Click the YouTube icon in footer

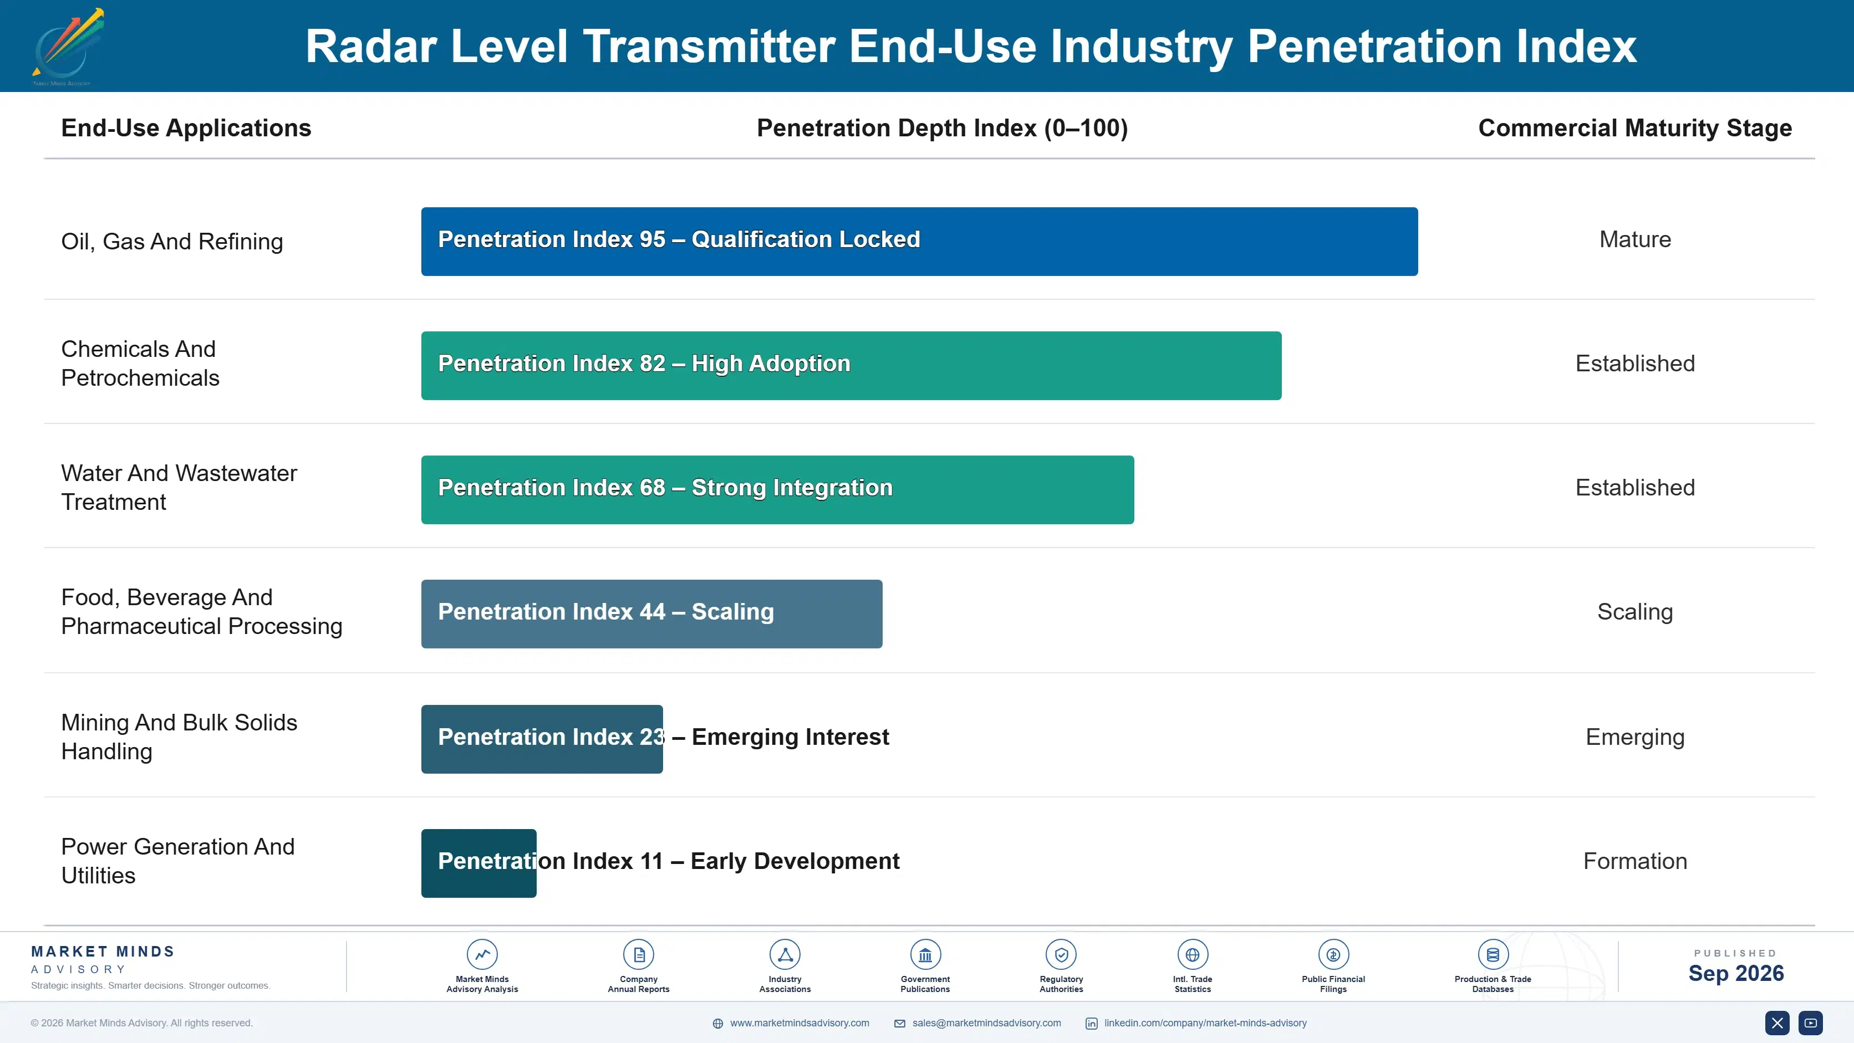coord(1810,1023)
